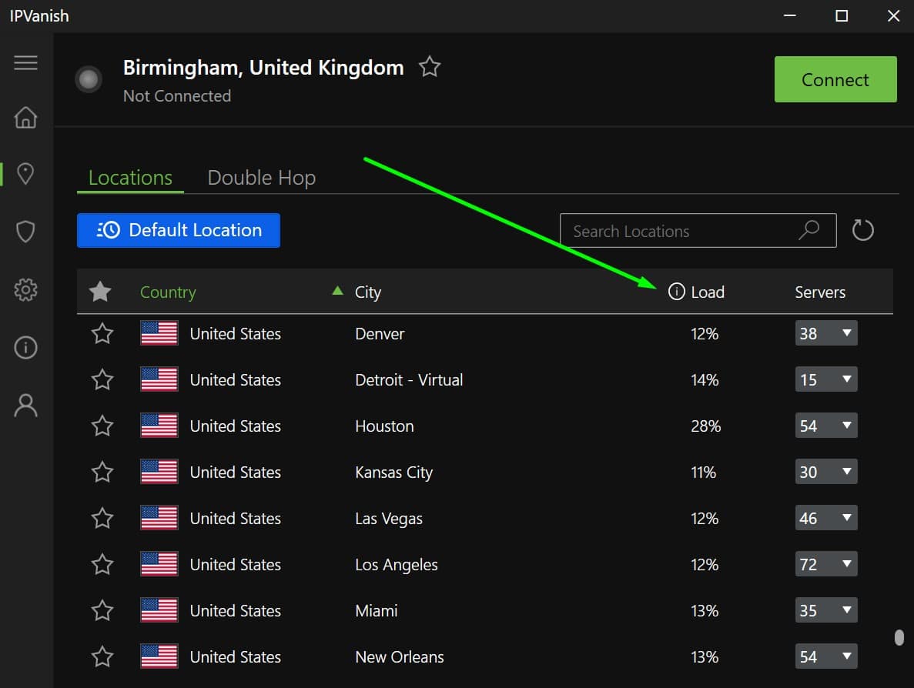Image resolution: width=914 pixels, height=688 pixels.
Task: Open the Account profile sidebar icon
Action: point(25,406)
